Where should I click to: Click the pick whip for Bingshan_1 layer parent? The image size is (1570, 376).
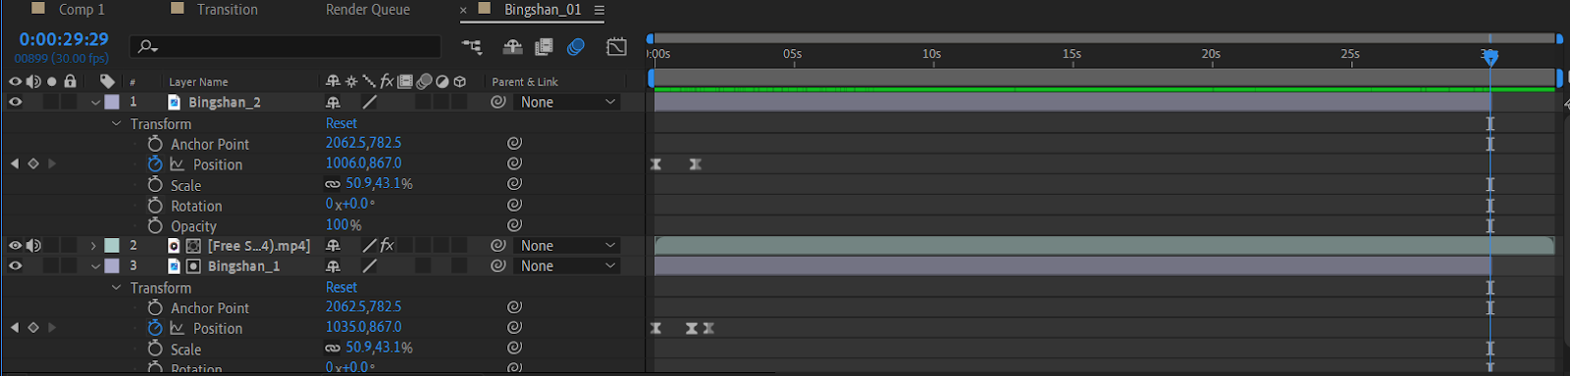click(498, 265)
